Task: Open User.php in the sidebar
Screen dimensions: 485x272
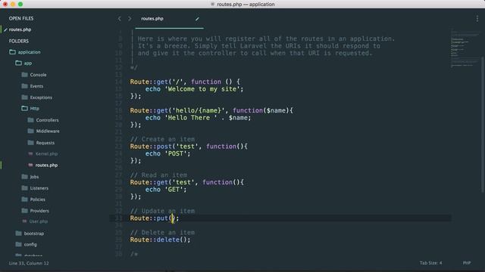Action: (x=39, y=221)
